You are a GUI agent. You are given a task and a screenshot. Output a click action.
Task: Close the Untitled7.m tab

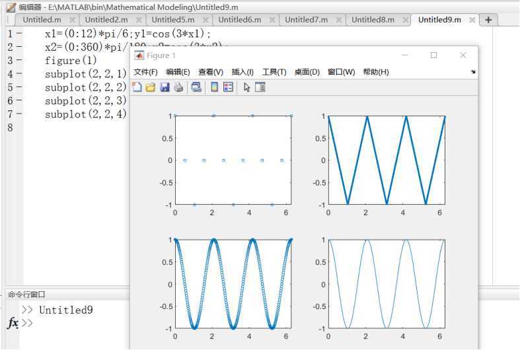[x=338, y=20]
